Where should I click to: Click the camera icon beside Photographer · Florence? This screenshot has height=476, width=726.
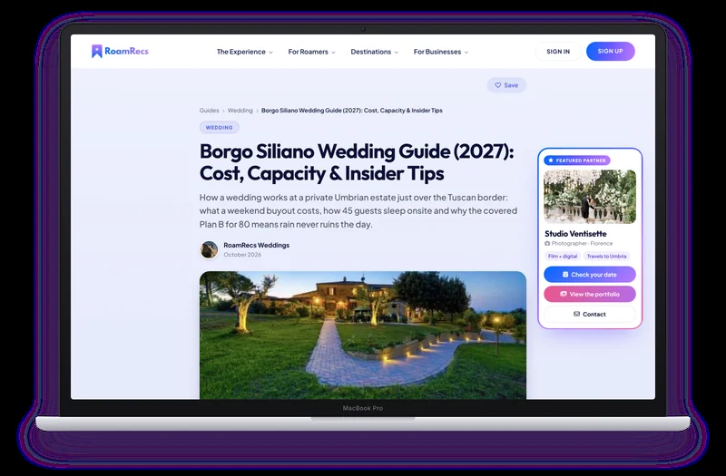pos(547,243)
